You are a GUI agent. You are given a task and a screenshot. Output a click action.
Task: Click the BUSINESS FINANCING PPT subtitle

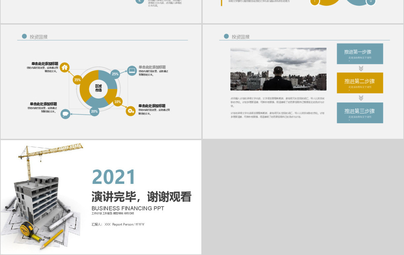[x=128, y=208]
